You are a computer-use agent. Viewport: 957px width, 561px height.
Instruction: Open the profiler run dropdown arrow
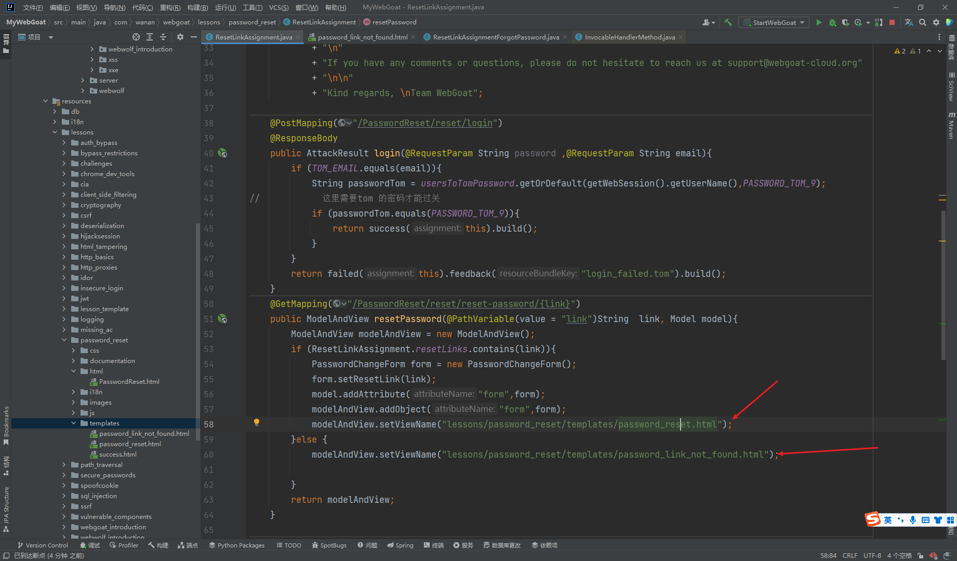coord(868,23)
